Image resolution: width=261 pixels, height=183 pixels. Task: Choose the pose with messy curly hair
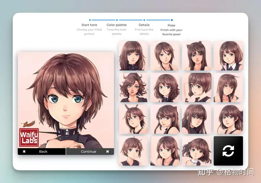(x=133, y=88)
